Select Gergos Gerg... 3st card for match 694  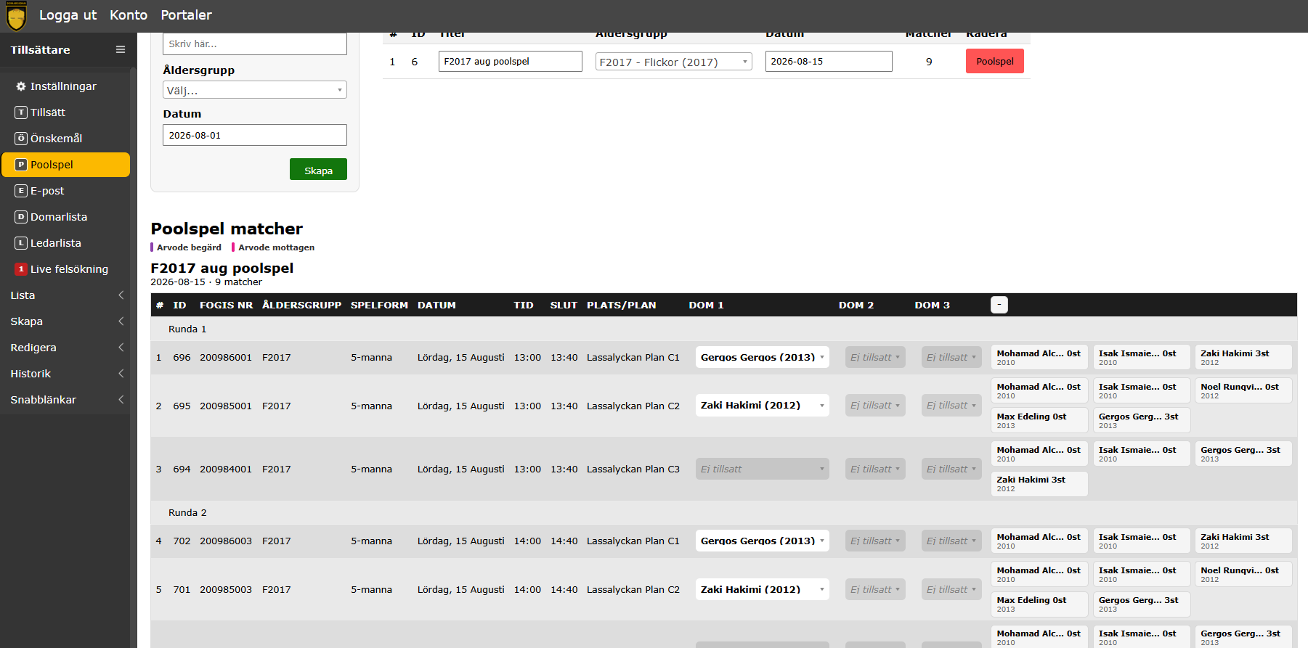1243,454
